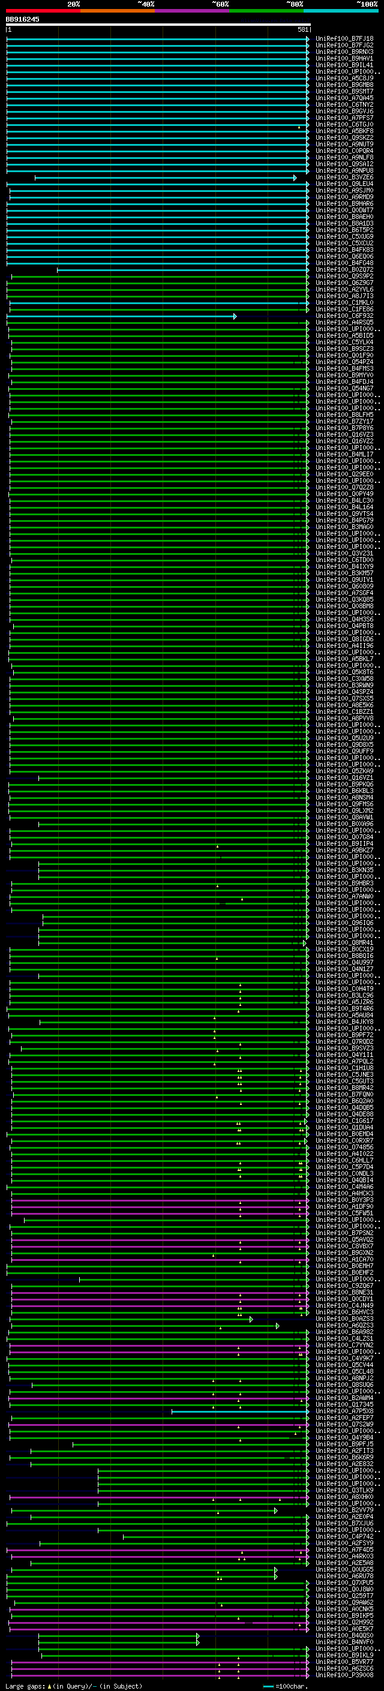The height and width of the screenshot is (1691, 384).
Task: Click the Large gaps legend text
Action: pos(74,1686)
